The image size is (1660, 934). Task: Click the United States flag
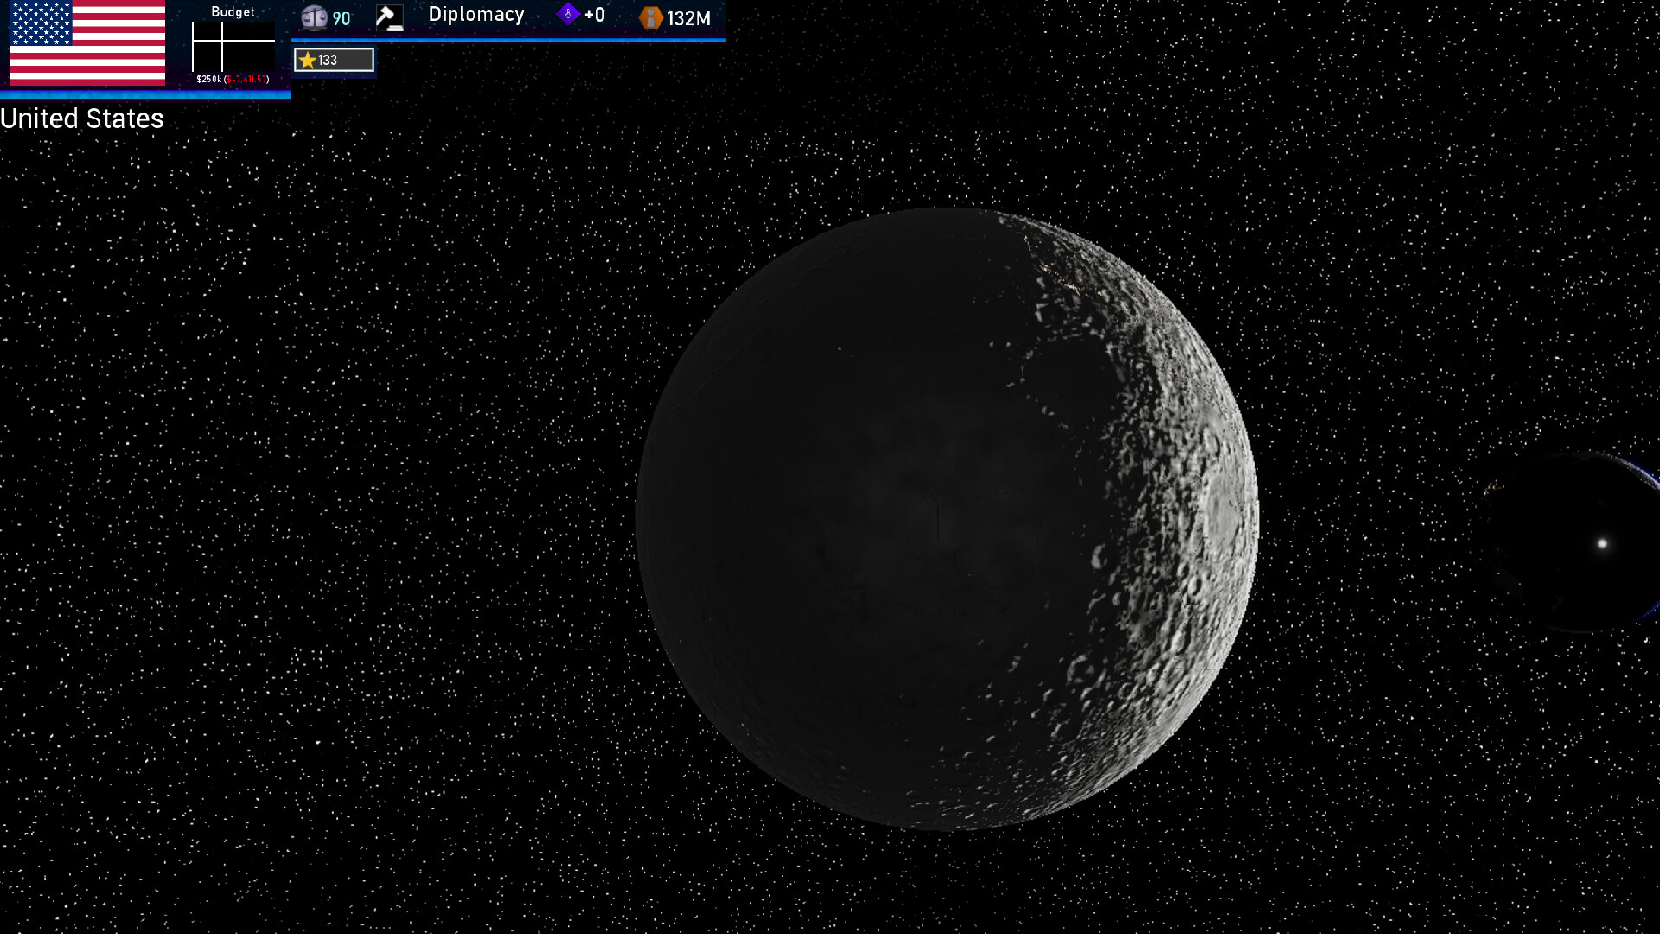87,42
